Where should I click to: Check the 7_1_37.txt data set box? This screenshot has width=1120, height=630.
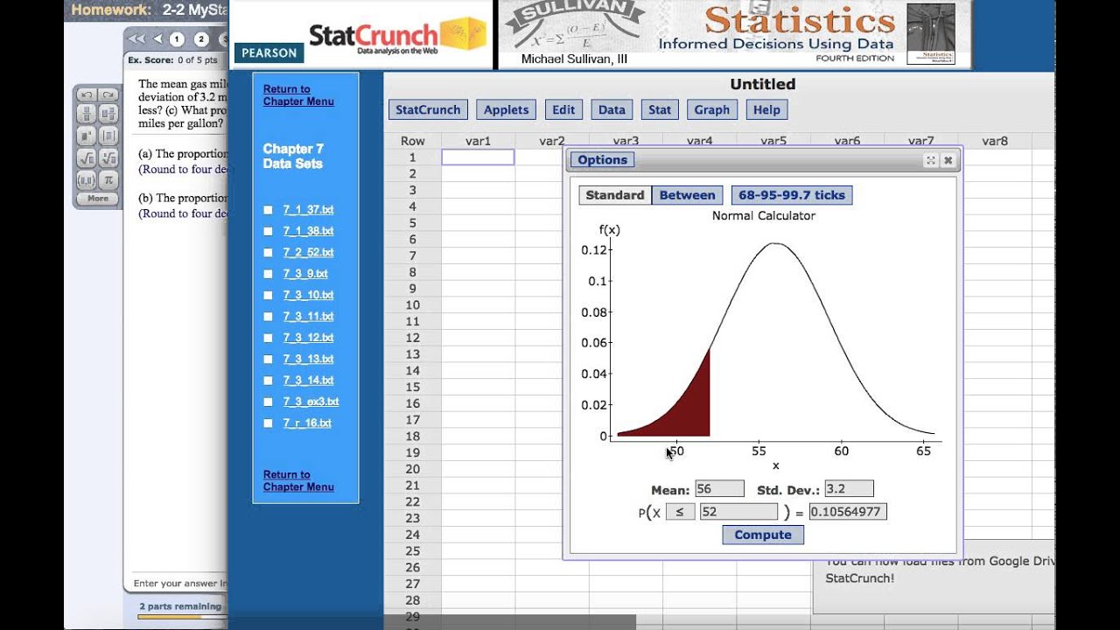pyautogui.click(x=269, y=210)
